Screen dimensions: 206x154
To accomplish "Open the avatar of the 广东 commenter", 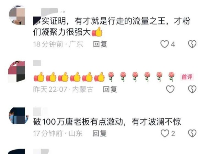I will [17, 15].
